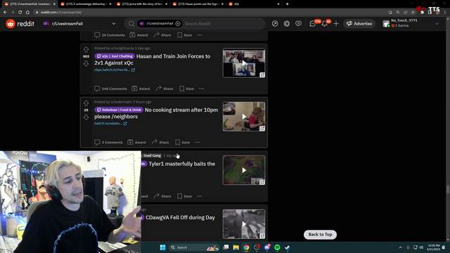This screenshot has width=450, height=253.
Task: Play the Hasan and Train video thumbnail
Action: coord(244,63)
